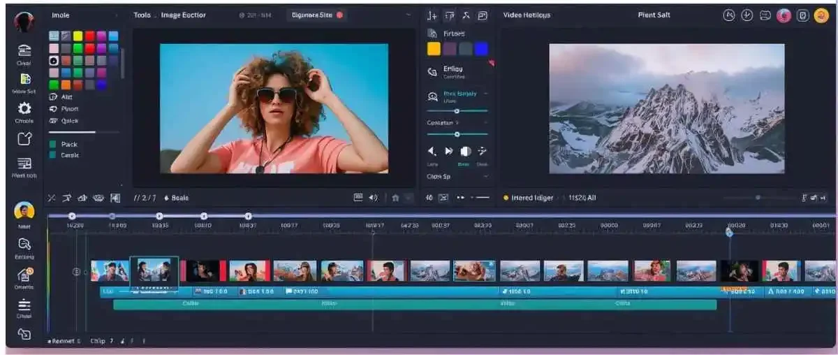Toggle the Pack checkbox square

(52, 144)
